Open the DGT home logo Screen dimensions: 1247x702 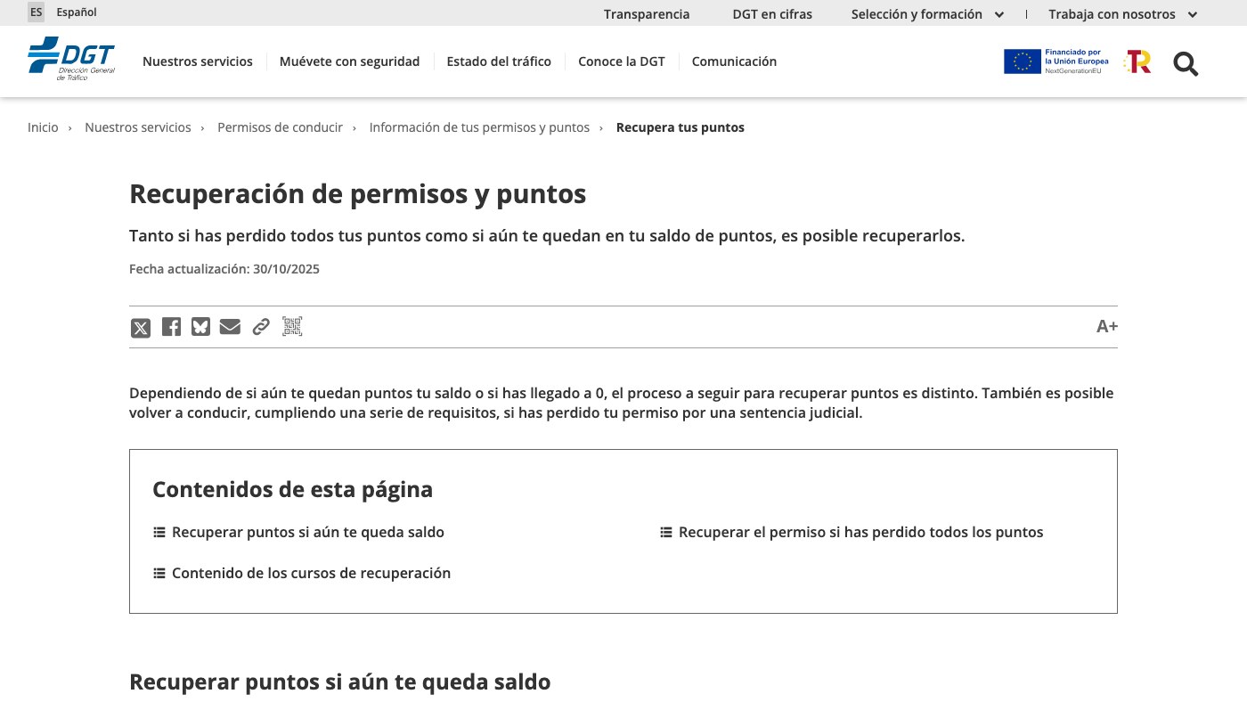(x=71, y=60)
